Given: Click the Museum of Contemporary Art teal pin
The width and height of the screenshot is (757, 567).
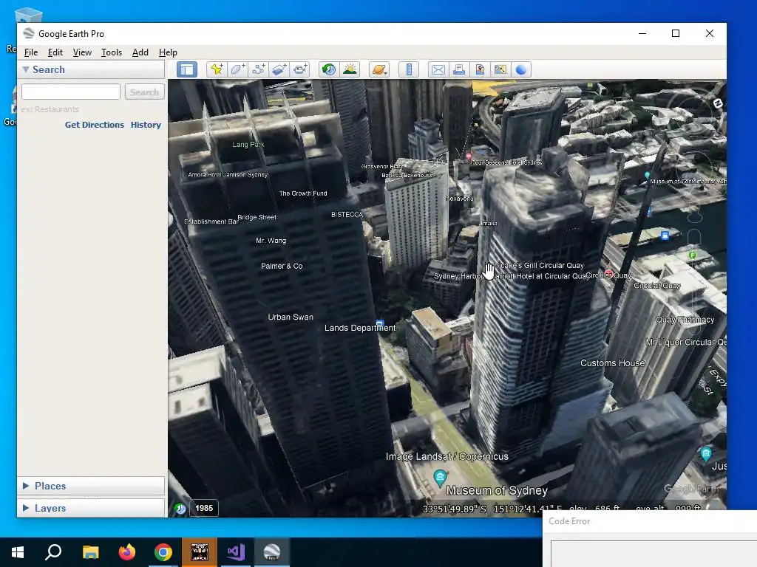Looking at the screenshot, I should 647,174.
